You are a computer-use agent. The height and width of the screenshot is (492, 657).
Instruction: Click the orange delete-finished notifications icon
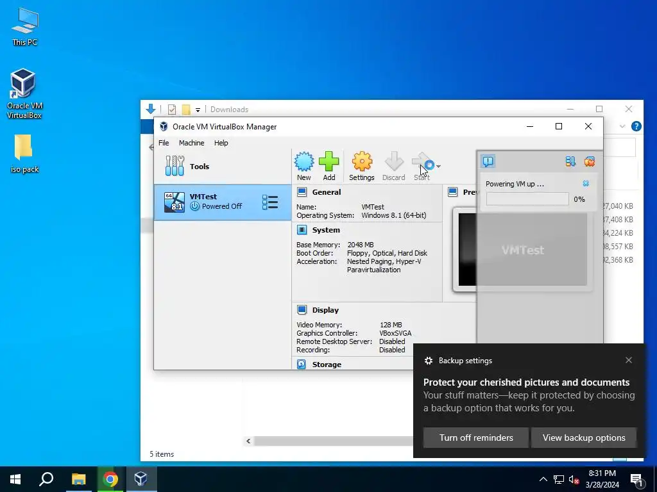(x=590, y=161)
